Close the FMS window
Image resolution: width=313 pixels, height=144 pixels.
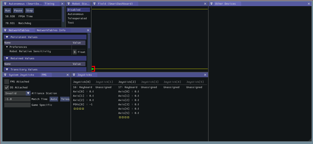68,75
